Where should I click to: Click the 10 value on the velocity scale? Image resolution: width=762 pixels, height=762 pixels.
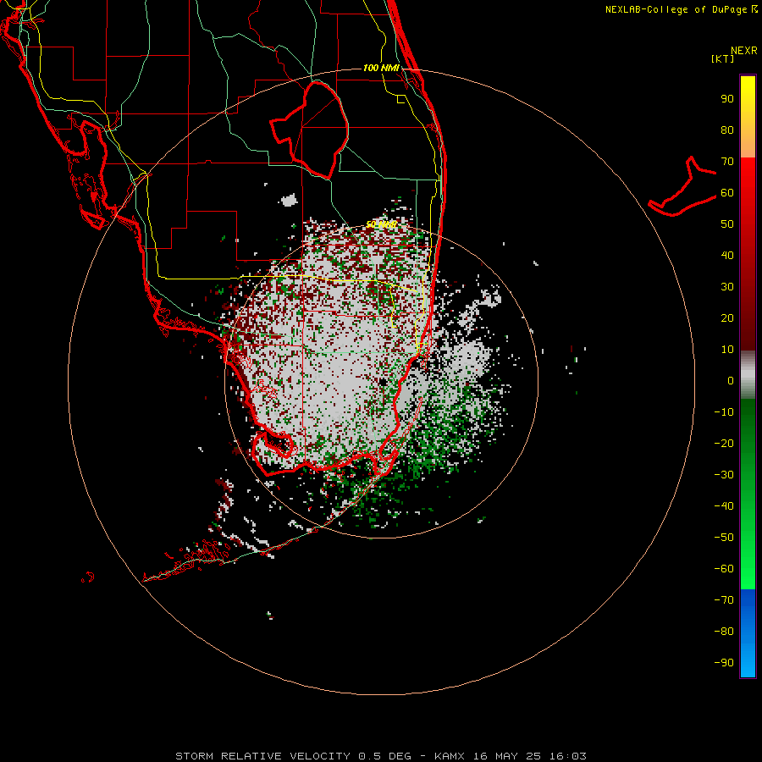pos(727,350)
